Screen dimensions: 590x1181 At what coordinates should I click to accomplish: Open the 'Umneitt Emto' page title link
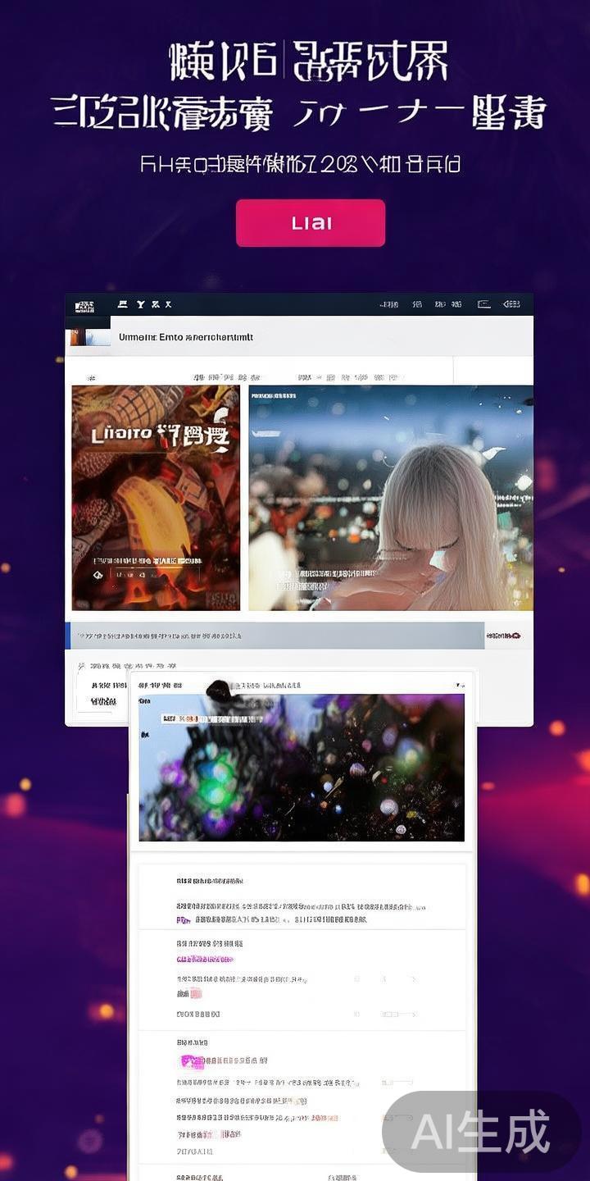186,337
